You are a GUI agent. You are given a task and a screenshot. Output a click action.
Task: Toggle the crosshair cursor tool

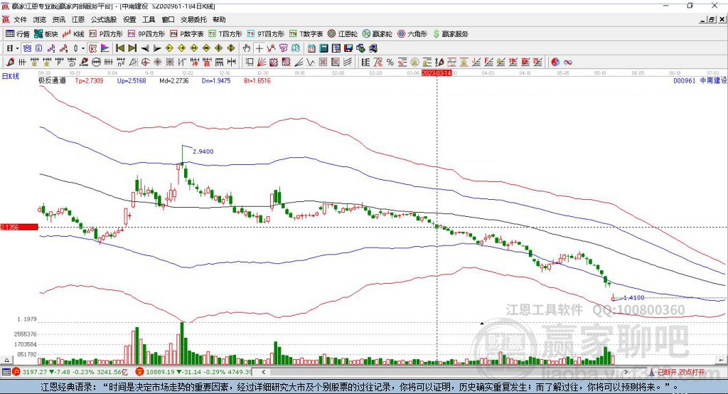pos(259,48)
